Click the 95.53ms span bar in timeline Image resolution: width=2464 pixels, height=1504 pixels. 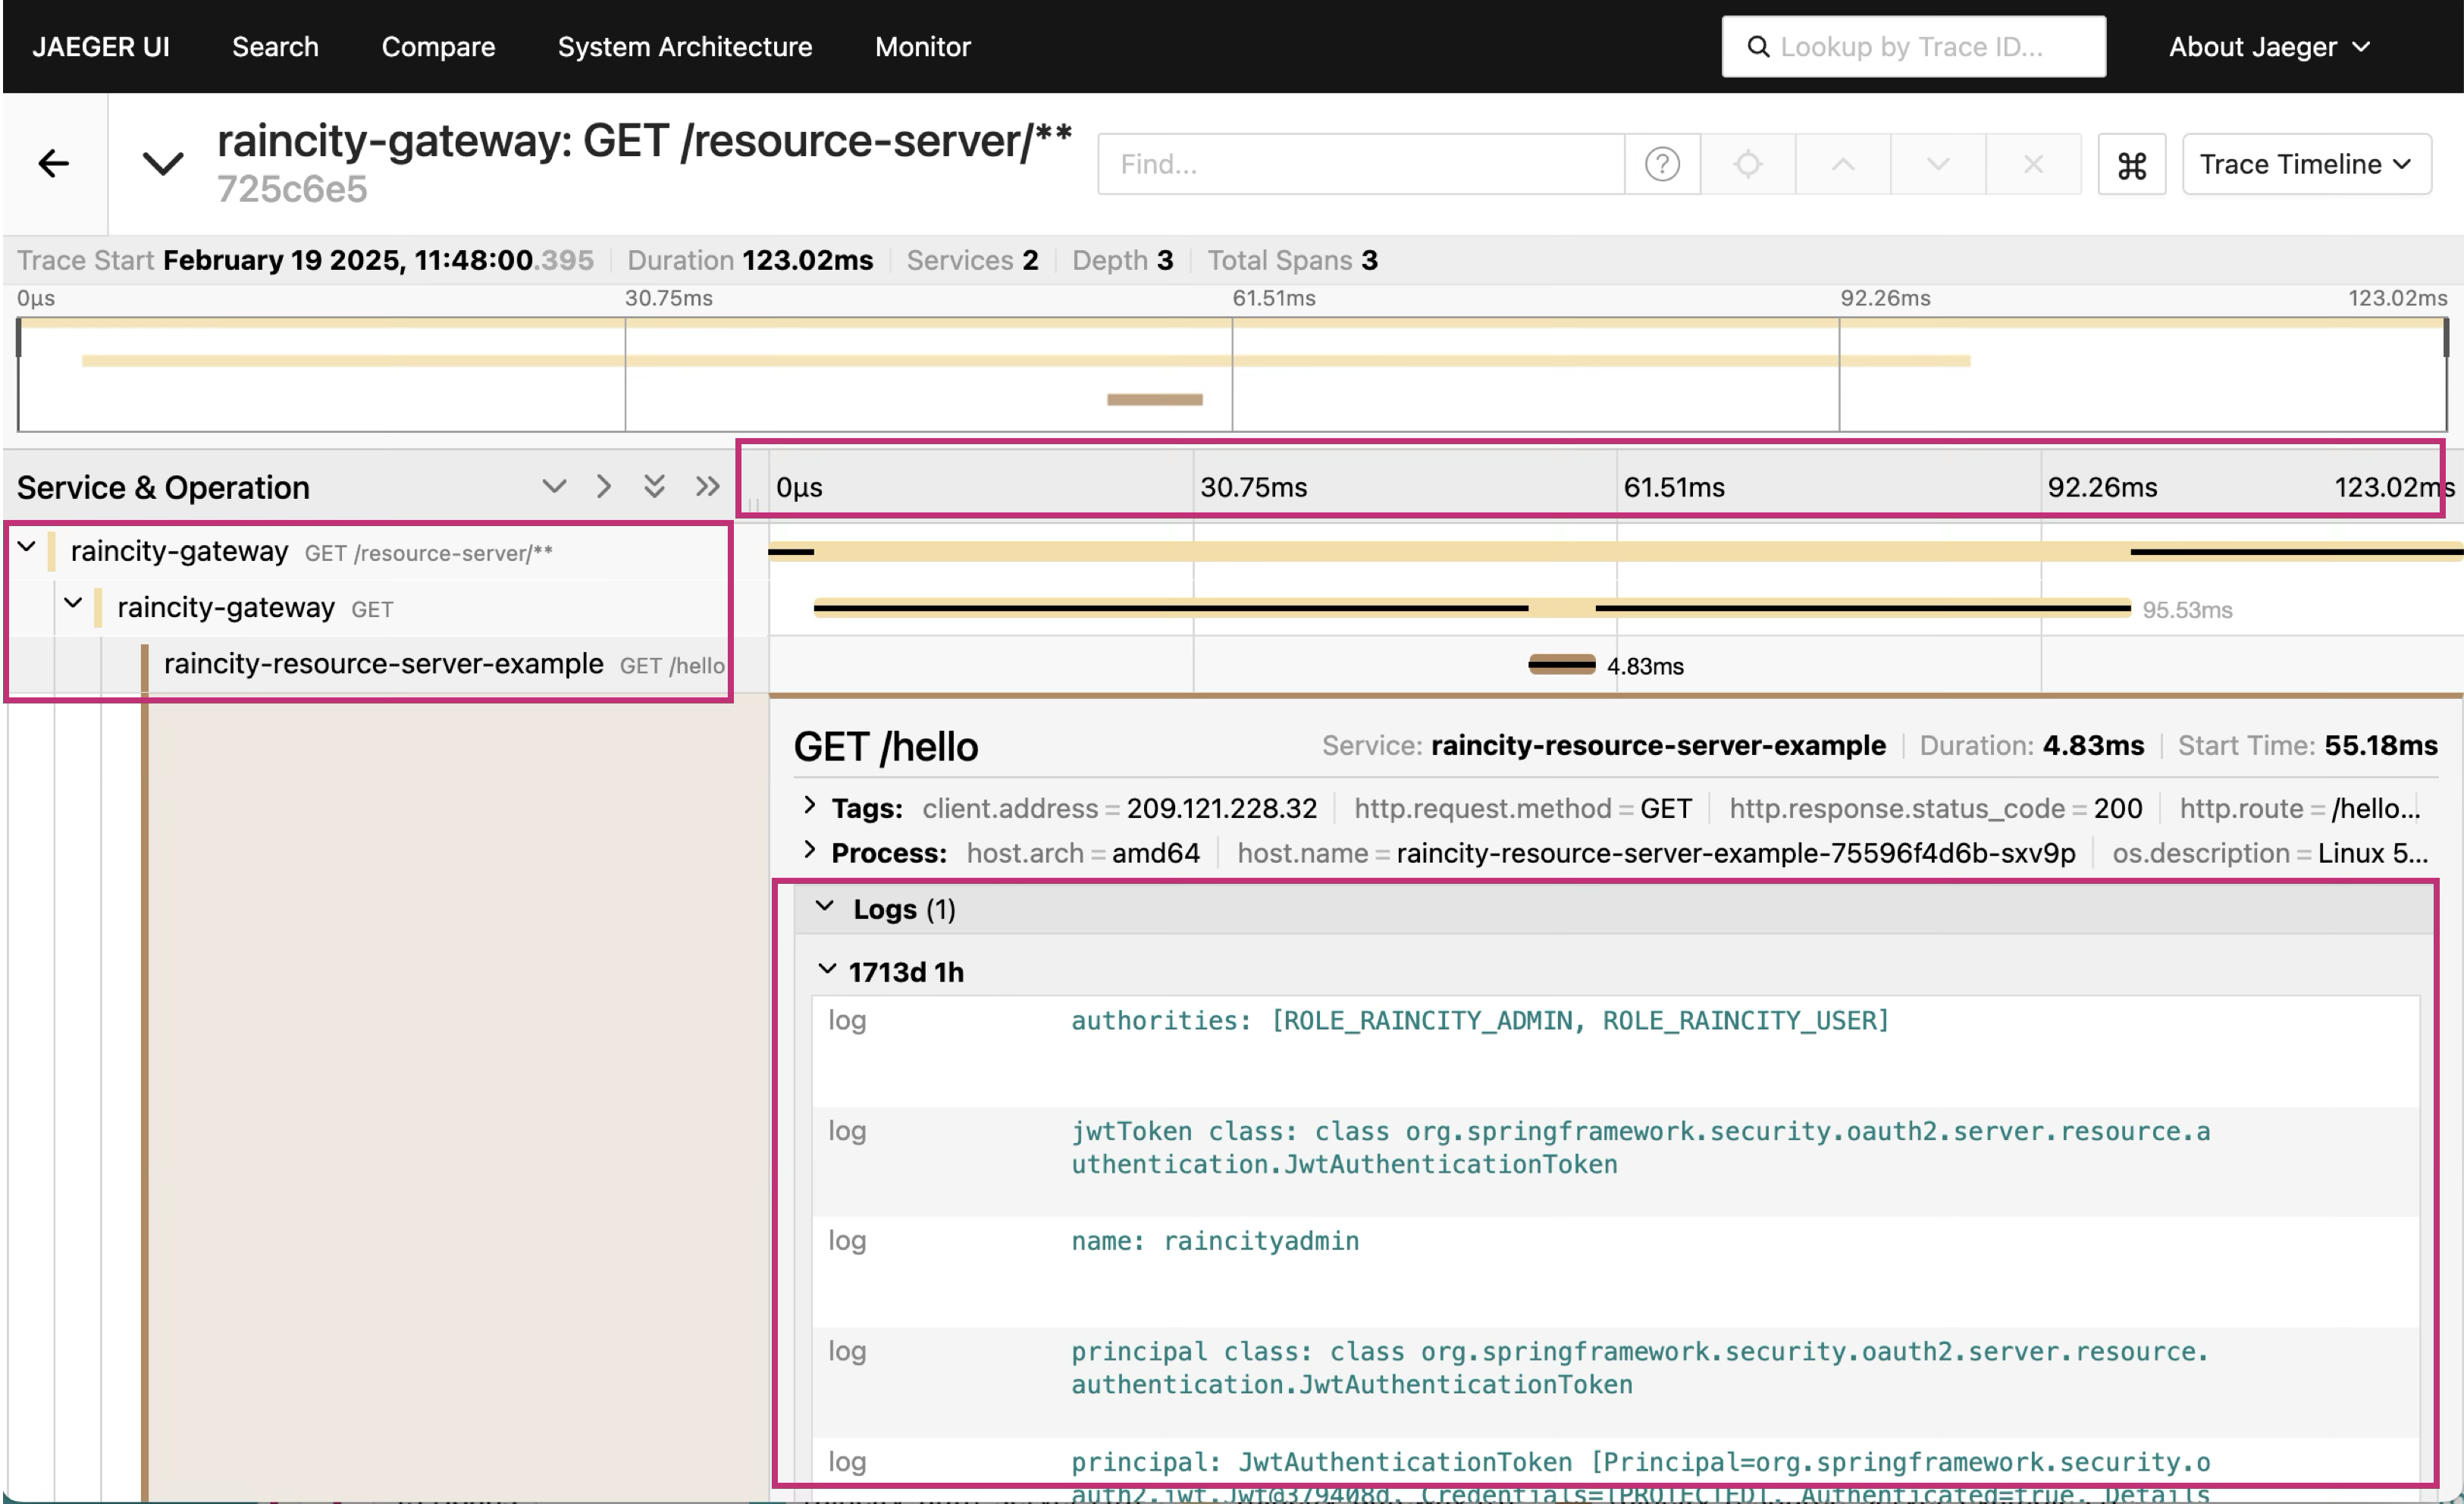click(1472, 608)
